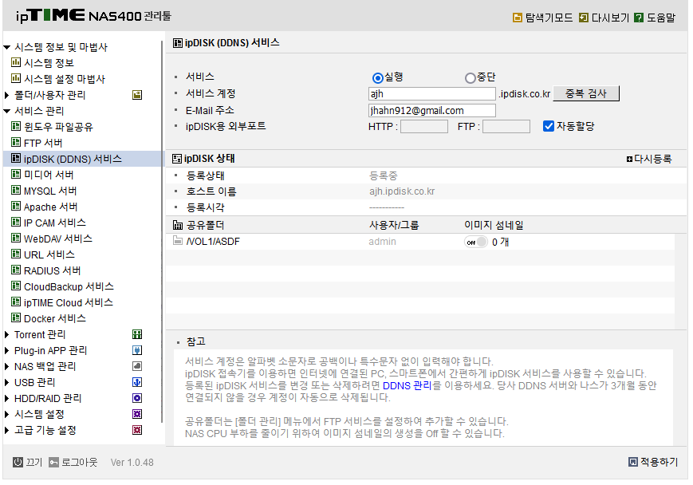Screen dimensions: 693x485
Task: Select 중단 service radio button
Action: click(471, 78)
